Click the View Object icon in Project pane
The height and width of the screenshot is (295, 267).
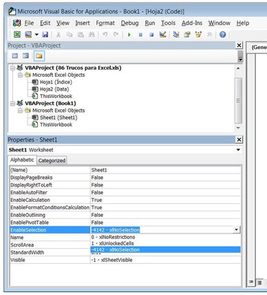[26, 56]
